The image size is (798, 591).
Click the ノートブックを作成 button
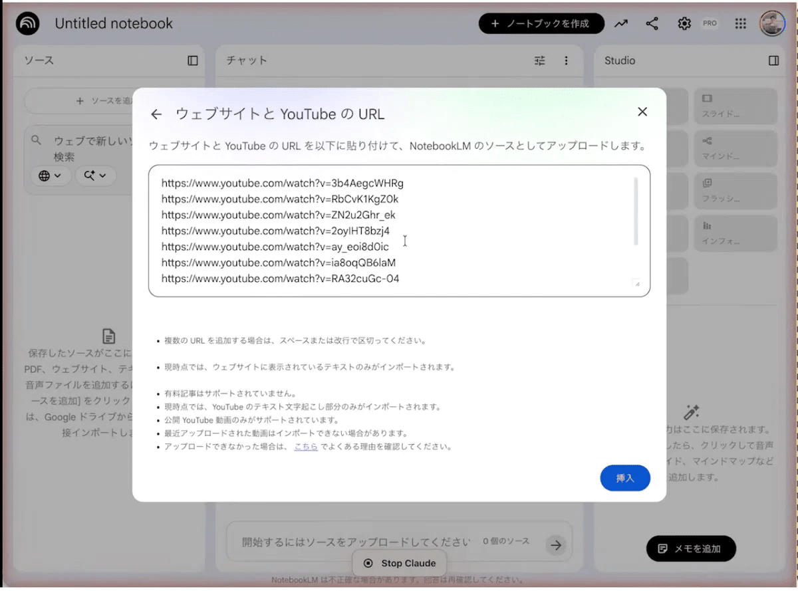pyautogui.click(x=541, y=23)
